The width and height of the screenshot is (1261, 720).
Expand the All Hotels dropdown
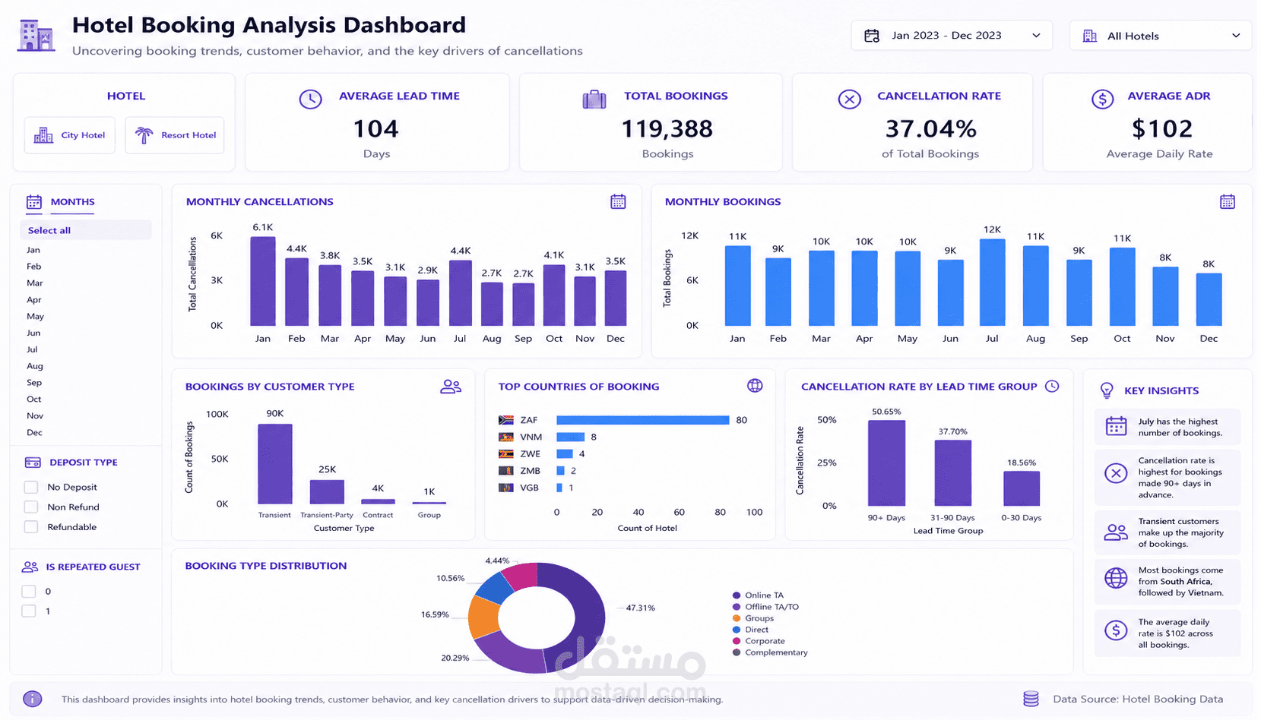pyautogui.click(x=1160, y=36)
